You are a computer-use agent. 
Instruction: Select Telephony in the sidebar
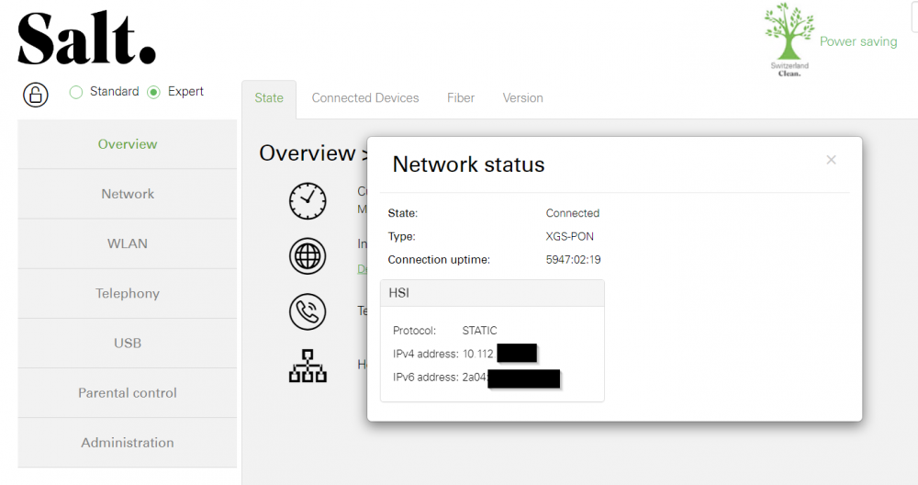pyautogui.click(x=127, y=293)
